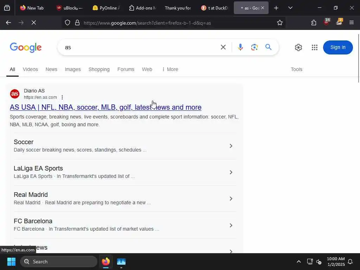Viewport: 360px width, 270px height.
Task: Open the Real Madrid sitelink title
Action: click(x=31, y=195)
